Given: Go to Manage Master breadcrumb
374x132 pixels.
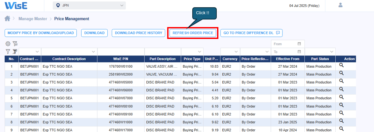Looking at the screenshot, I should [x=33, y=19].
